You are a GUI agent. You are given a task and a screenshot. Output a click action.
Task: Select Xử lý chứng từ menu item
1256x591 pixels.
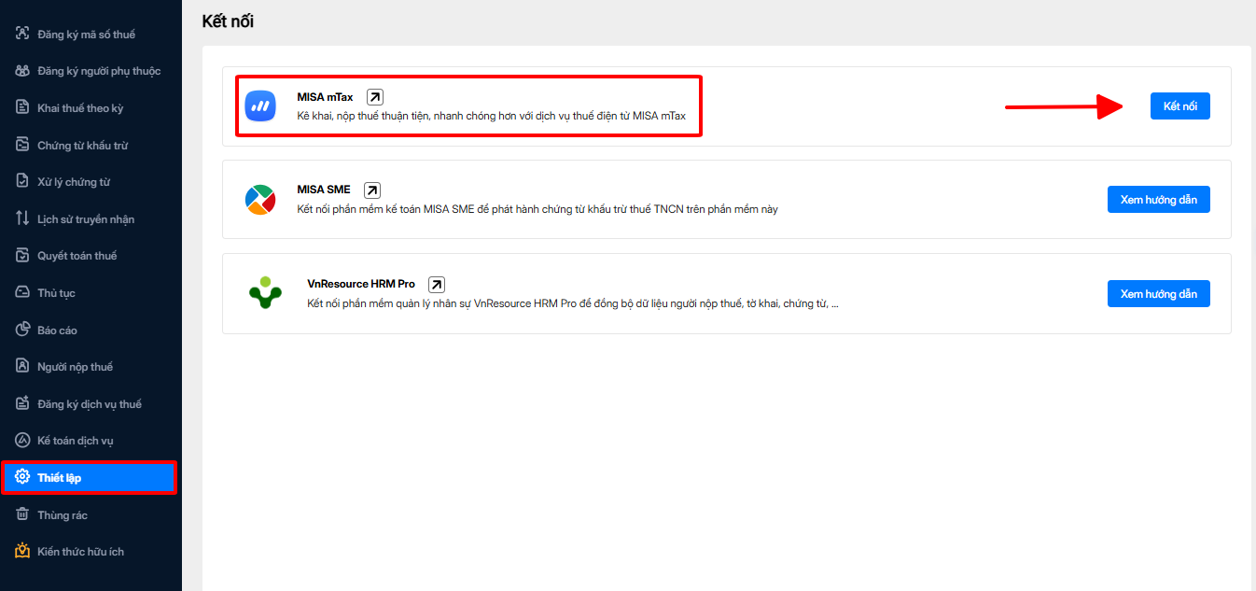tap(91, 181)
